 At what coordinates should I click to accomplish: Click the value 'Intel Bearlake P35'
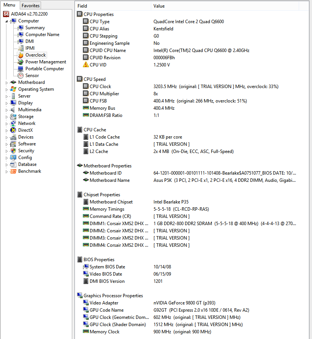(171, 202)
